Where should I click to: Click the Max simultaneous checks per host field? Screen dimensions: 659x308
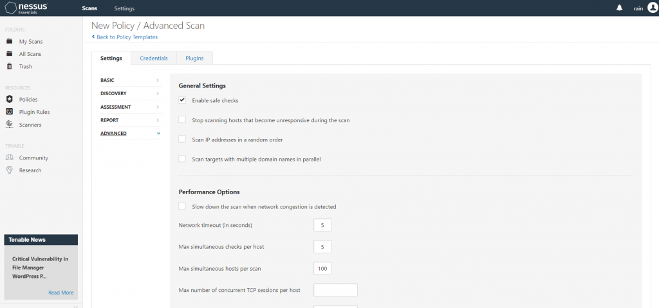pyautogui.click(x=322, y=247)
